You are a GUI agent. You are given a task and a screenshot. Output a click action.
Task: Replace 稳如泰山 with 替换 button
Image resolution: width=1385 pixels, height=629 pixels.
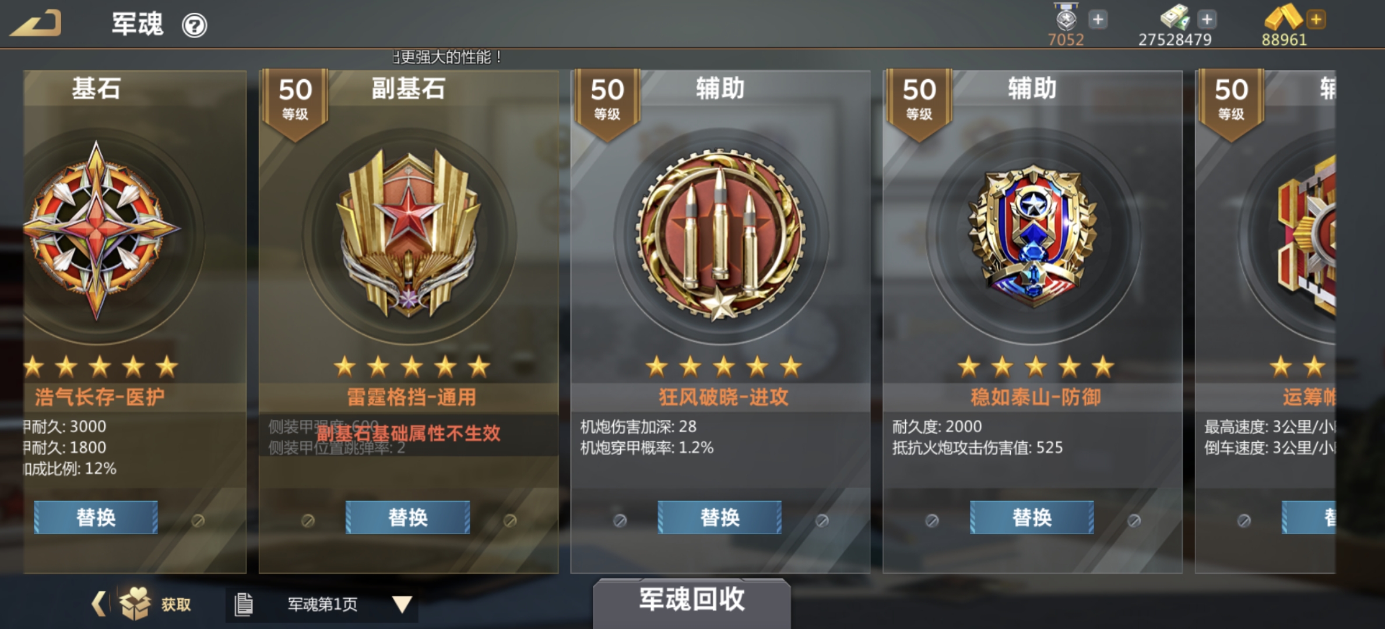(1032, 517)
